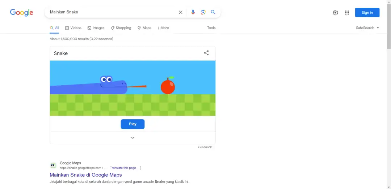
Task: Click the Snake card title text
Action: pos(61,53)
